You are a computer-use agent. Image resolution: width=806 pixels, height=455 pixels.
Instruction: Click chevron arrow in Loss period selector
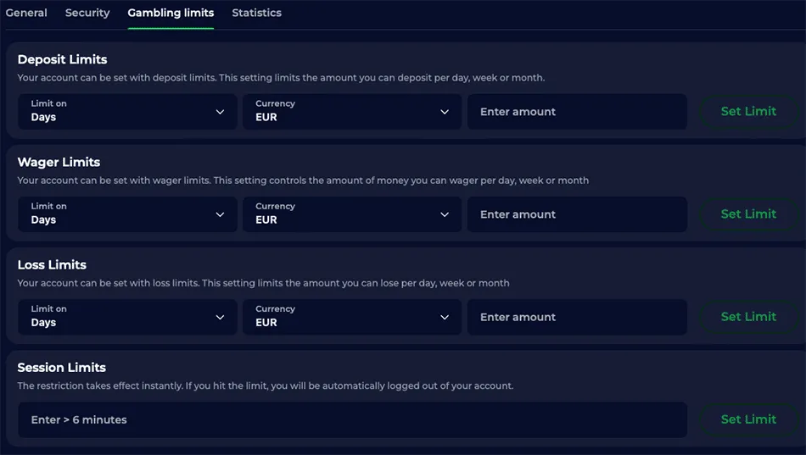[x=220, y=317]
